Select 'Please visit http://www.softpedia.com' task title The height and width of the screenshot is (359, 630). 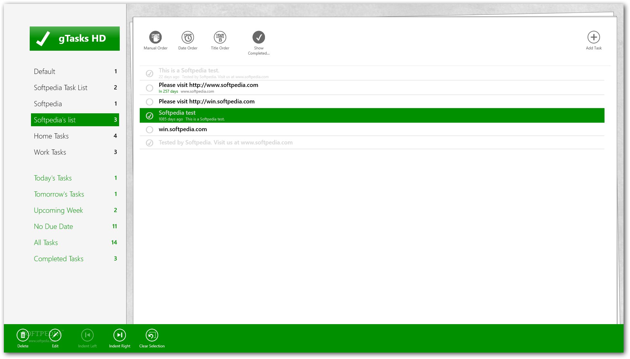click(x=208, y=85)
